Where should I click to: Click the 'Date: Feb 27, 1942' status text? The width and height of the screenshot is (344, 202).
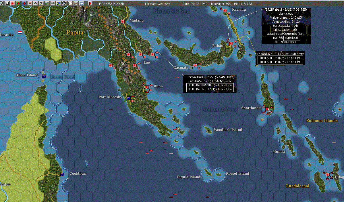tap(195, 4)
